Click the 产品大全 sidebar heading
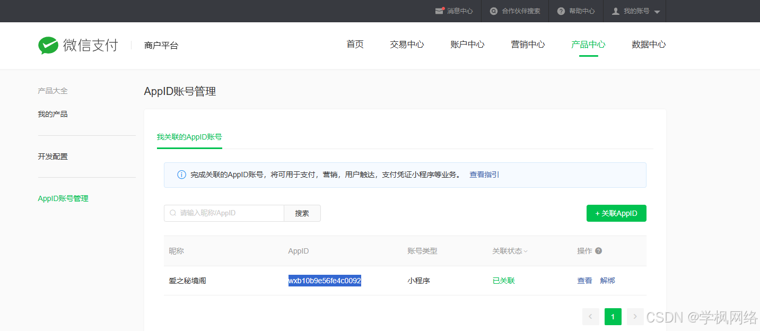 (53, 91)
